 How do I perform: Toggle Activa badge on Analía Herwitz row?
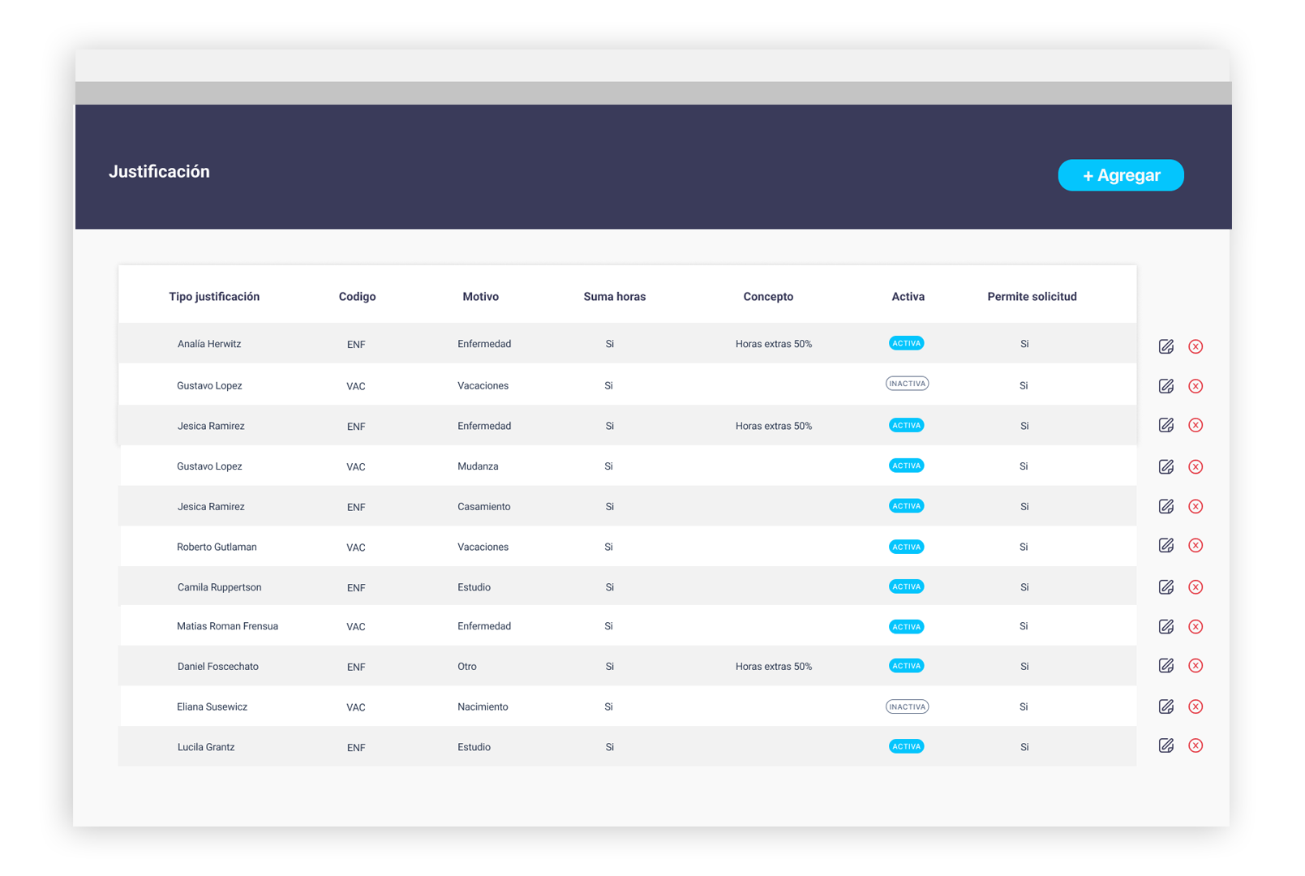[906, 343]
